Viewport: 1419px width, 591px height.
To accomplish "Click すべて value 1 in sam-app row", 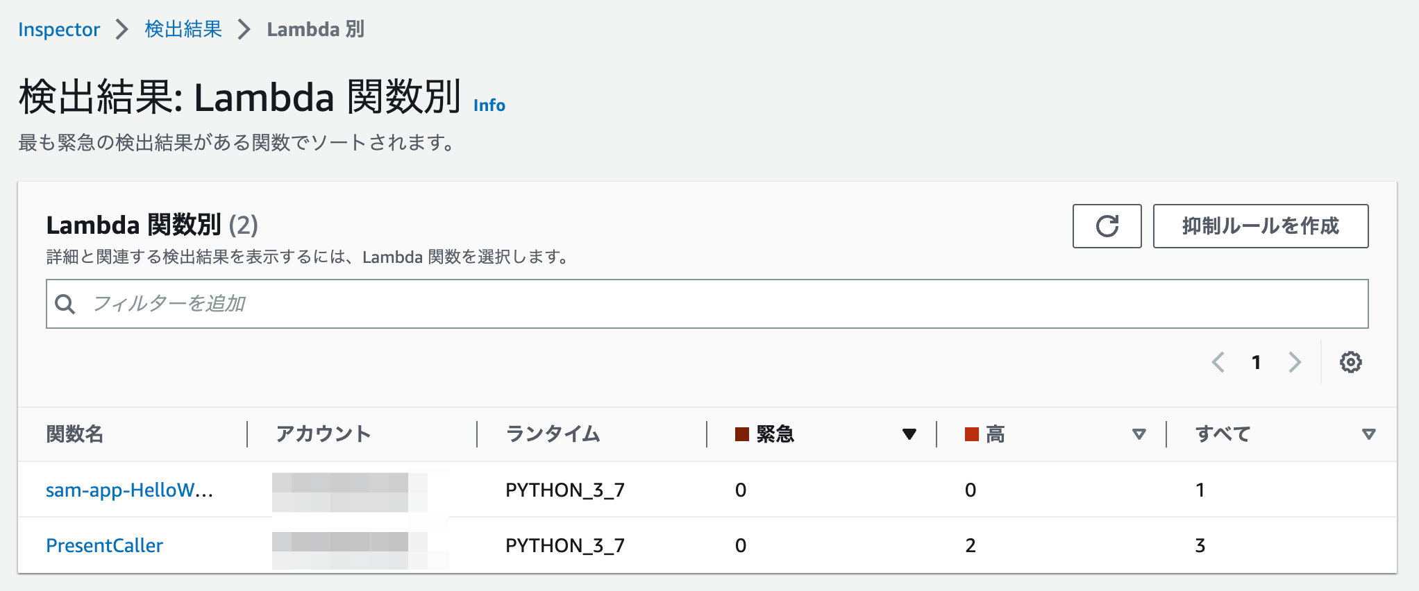I will coord(1200,490).
